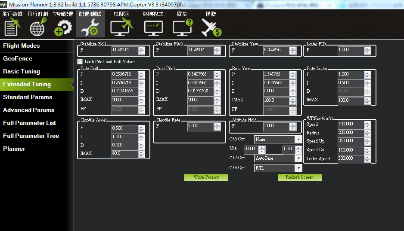404x231 pixels.
Task: Click the Write Params button
Action: [206, 177]
